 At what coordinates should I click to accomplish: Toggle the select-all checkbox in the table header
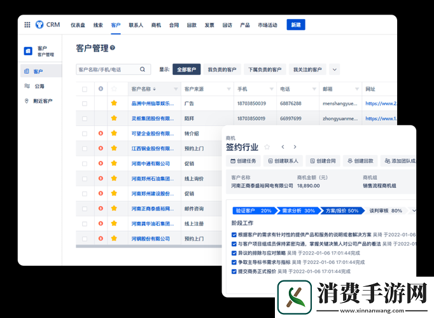tap(85, 89)
